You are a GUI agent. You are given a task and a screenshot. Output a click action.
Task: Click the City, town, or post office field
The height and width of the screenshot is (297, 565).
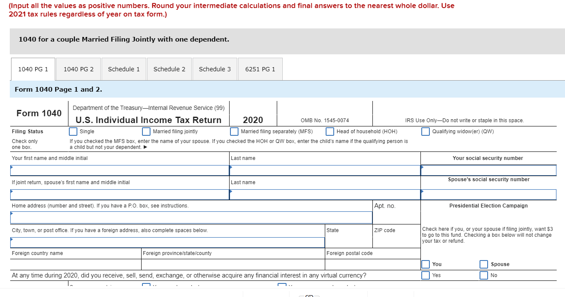pos(168,242)
